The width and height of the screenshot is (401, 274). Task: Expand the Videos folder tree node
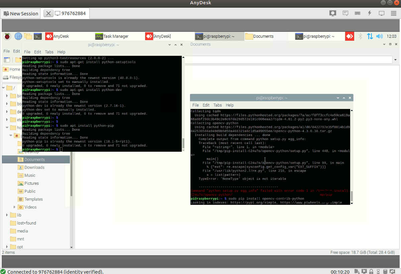(14, 207)
